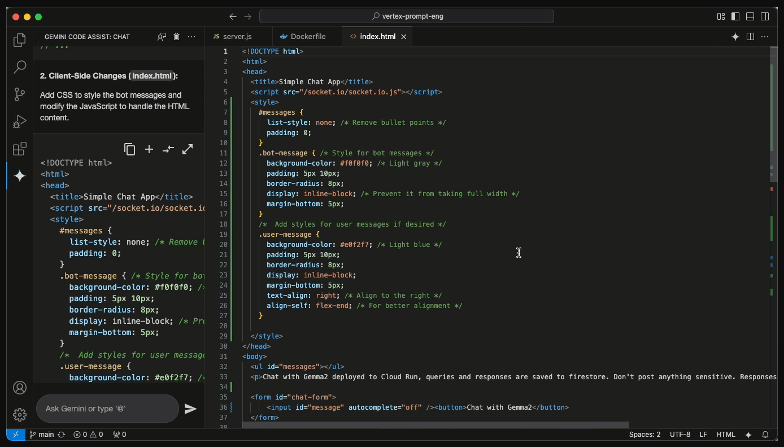Click 'Simple Chat App' title on line 4
This screenshot has height=447, width=784.
(310, 82)
